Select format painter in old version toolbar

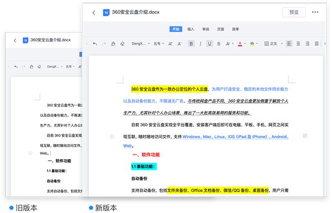(x=32, y=67)
